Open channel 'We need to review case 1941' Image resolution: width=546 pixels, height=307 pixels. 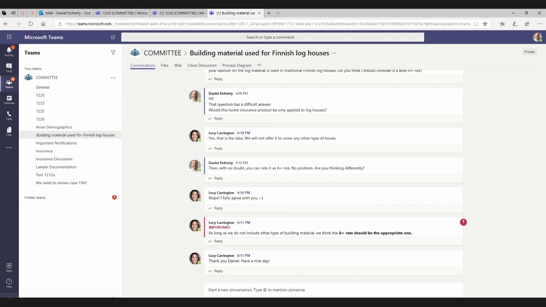tap(61, 183)
